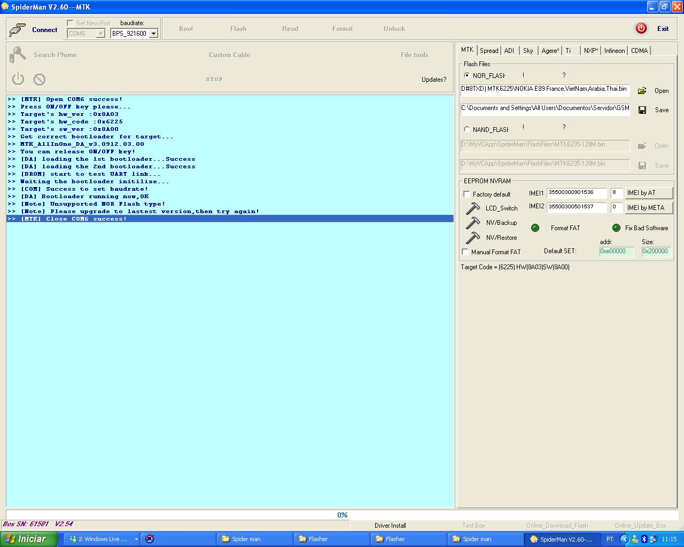
Task: Click the Connect cable icon
Action: (x=18, y=30)
